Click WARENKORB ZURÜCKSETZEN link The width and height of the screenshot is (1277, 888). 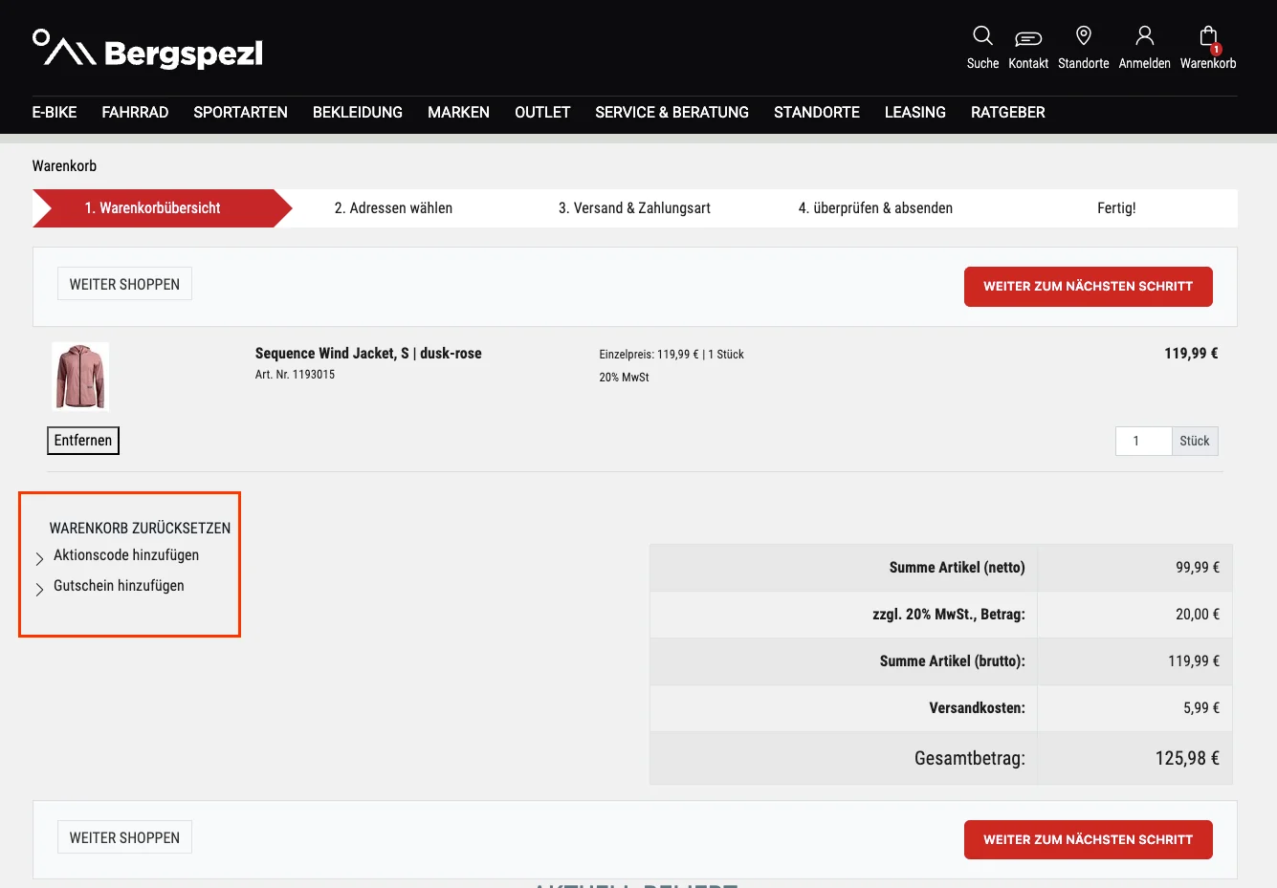coord(140,528)
